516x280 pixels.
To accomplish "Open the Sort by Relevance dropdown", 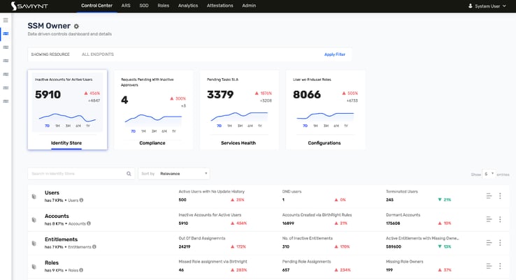I will 174,174.
